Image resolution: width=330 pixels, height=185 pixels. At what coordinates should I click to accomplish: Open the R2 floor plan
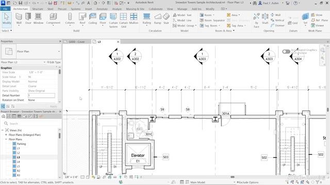pos(19,171)
